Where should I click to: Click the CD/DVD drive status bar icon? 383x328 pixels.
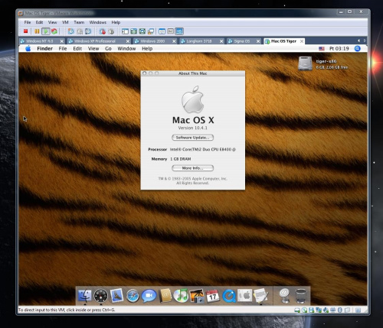(304, 310)
